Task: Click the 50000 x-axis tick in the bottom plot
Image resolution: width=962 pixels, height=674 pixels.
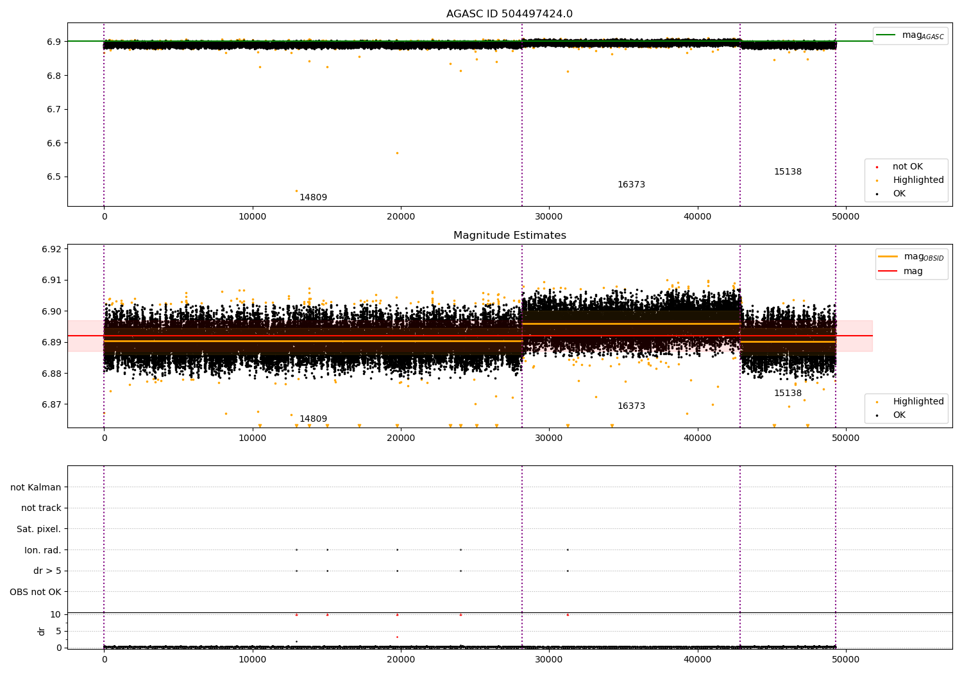Action: pyautogui.click(x=845, y=659)
